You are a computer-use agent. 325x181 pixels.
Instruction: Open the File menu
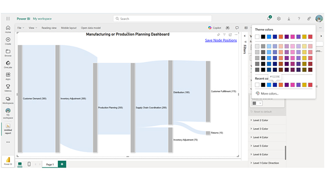tap(20, 28)
